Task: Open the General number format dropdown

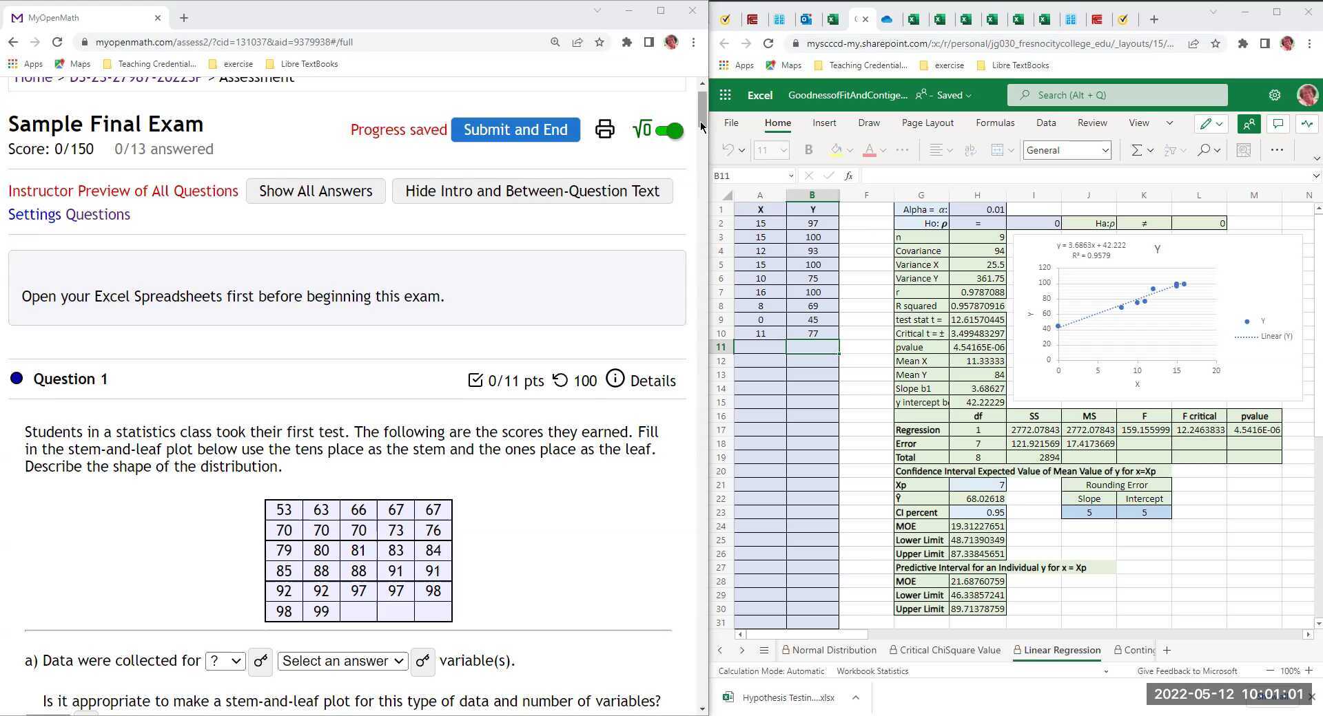Action: (x=1067, y=150)
